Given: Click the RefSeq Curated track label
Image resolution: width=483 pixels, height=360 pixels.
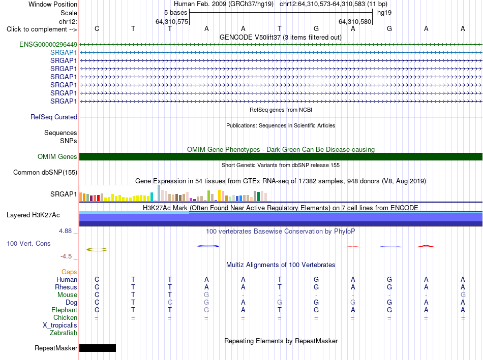Looking at the screenshot, I should click(53, 117).
